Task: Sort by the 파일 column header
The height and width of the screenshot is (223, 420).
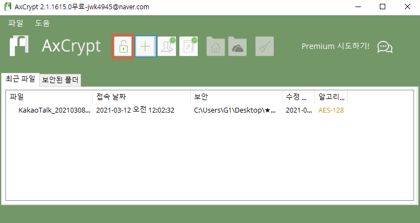Action: pos(49,97)
